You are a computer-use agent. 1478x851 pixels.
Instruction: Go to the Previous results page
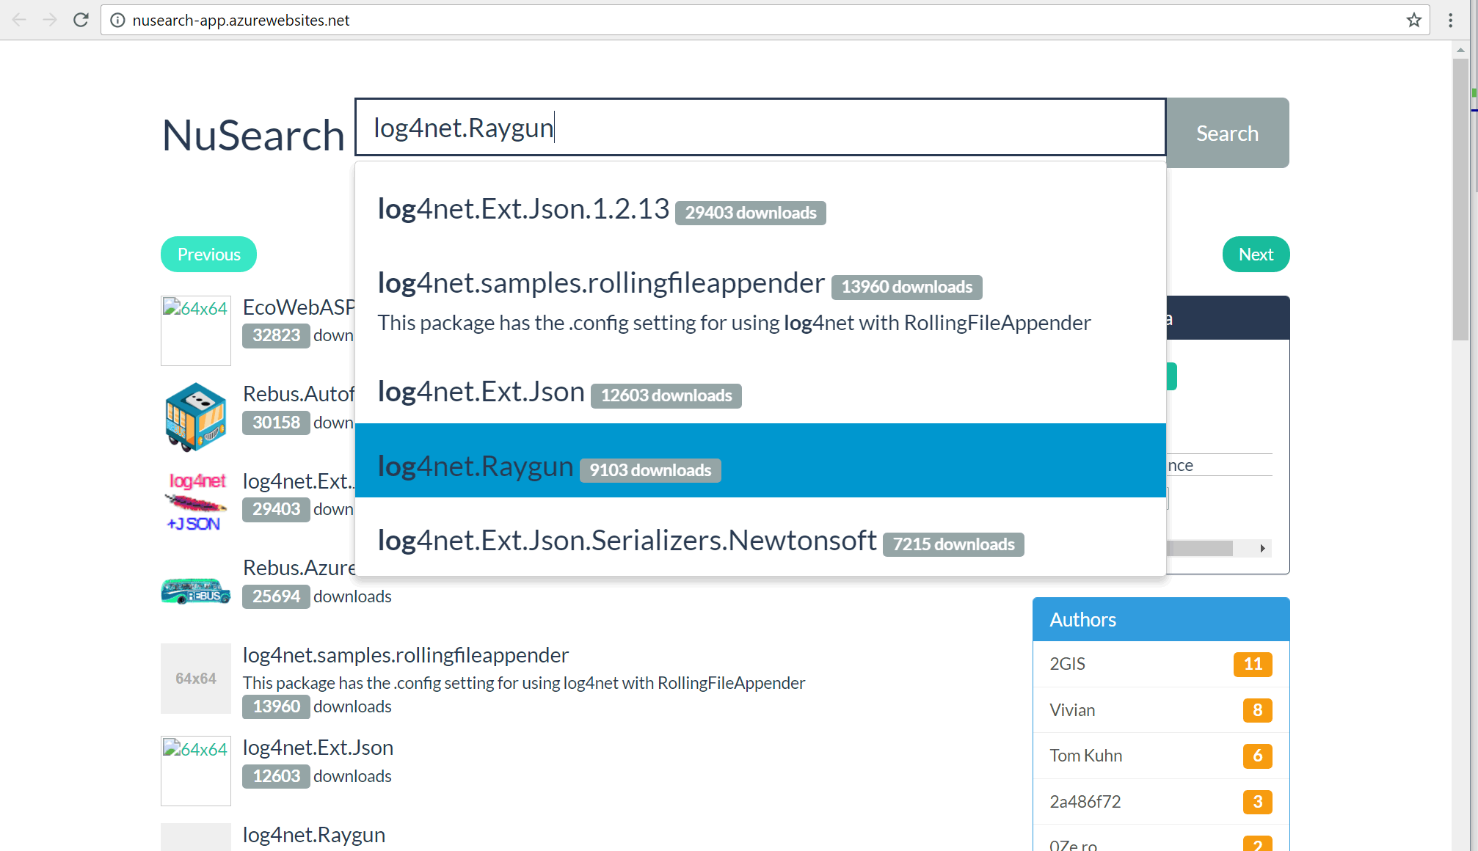point(209,255)
